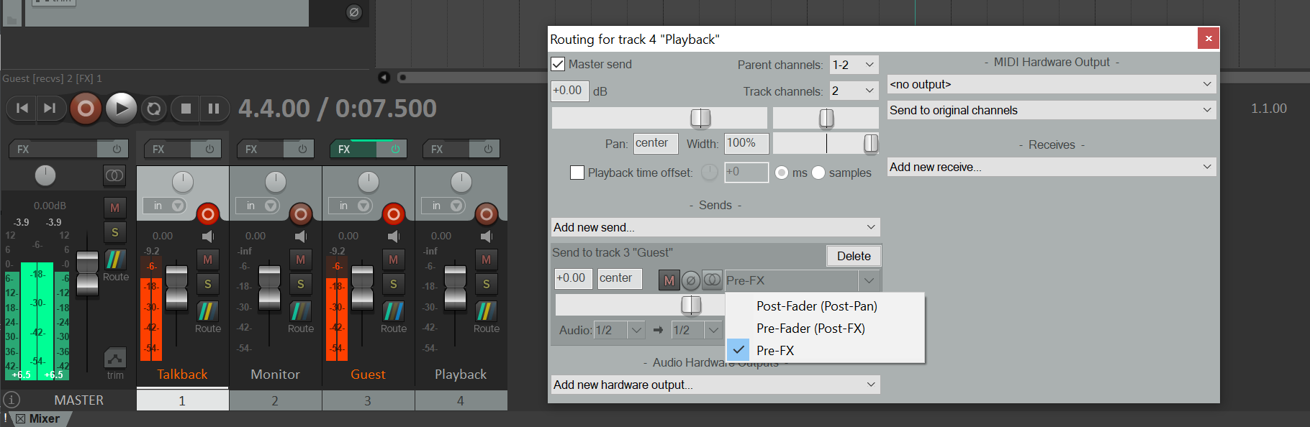Screen dimensions: 1310x427
Task: Open the Add new hardware output dropdown
Action: [x=715, y=385]
